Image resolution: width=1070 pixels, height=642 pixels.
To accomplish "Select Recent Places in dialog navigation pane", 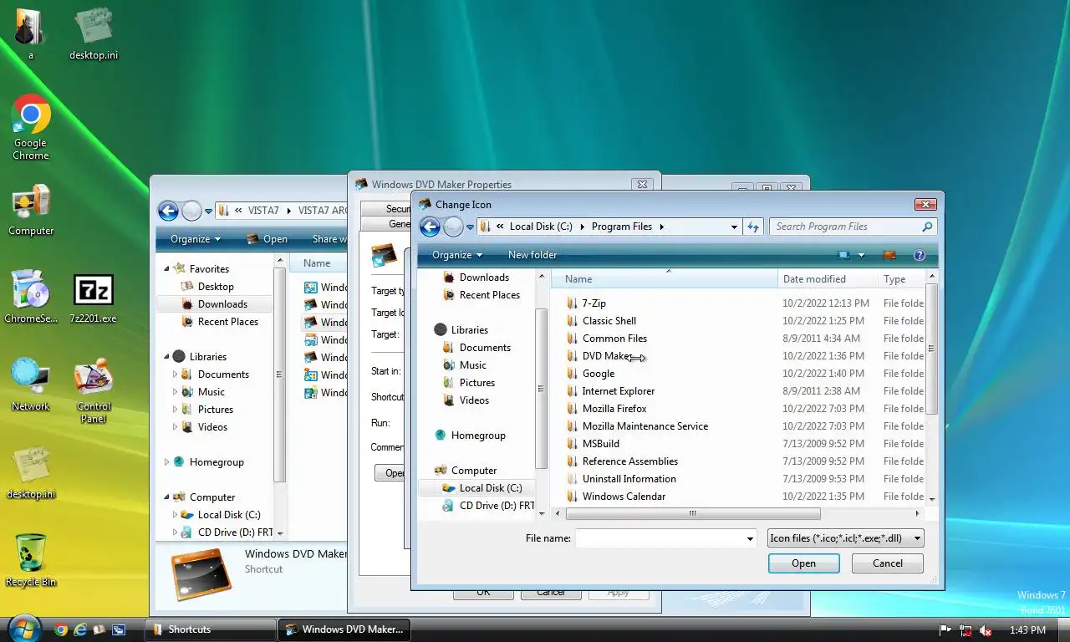I will (x=489, y=295).
